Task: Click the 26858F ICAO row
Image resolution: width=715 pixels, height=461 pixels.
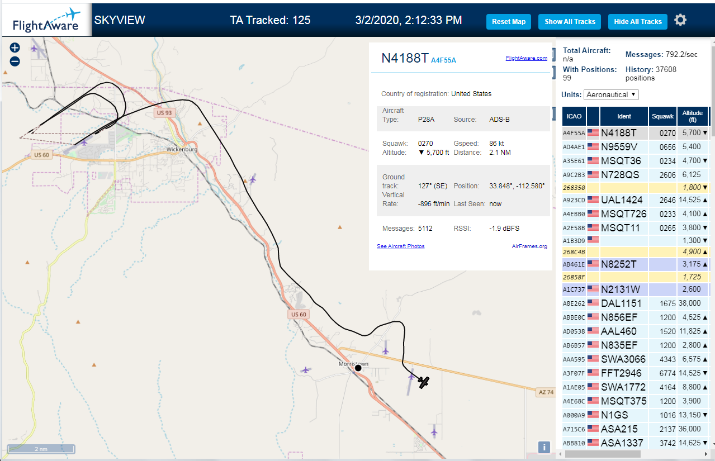Action: click(x=636, y=277)
